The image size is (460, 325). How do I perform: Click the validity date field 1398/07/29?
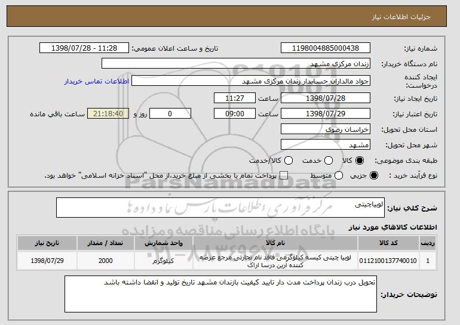(x=326, y=114)
